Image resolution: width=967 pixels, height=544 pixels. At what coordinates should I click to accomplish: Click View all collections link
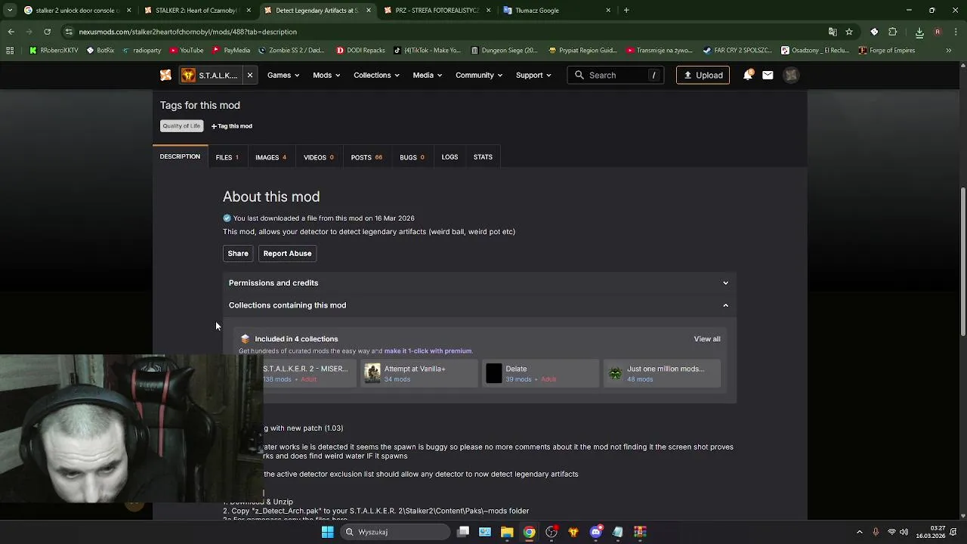[707, 338]
